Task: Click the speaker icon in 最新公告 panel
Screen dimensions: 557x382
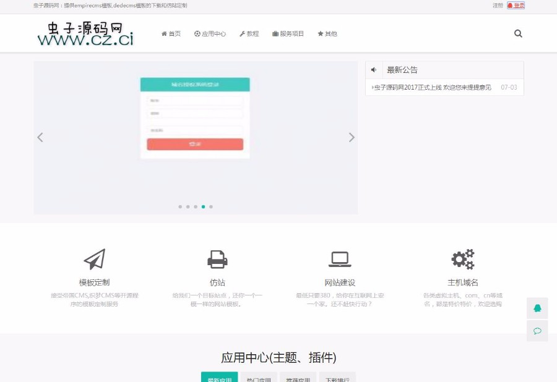Action: (x=373, y=69)
